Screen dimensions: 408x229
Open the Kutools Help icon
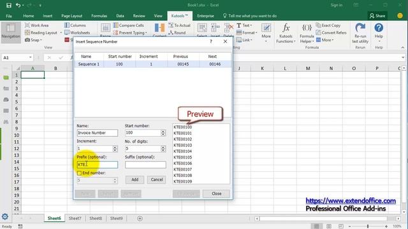pyautogui.click(x=379, y=27)
